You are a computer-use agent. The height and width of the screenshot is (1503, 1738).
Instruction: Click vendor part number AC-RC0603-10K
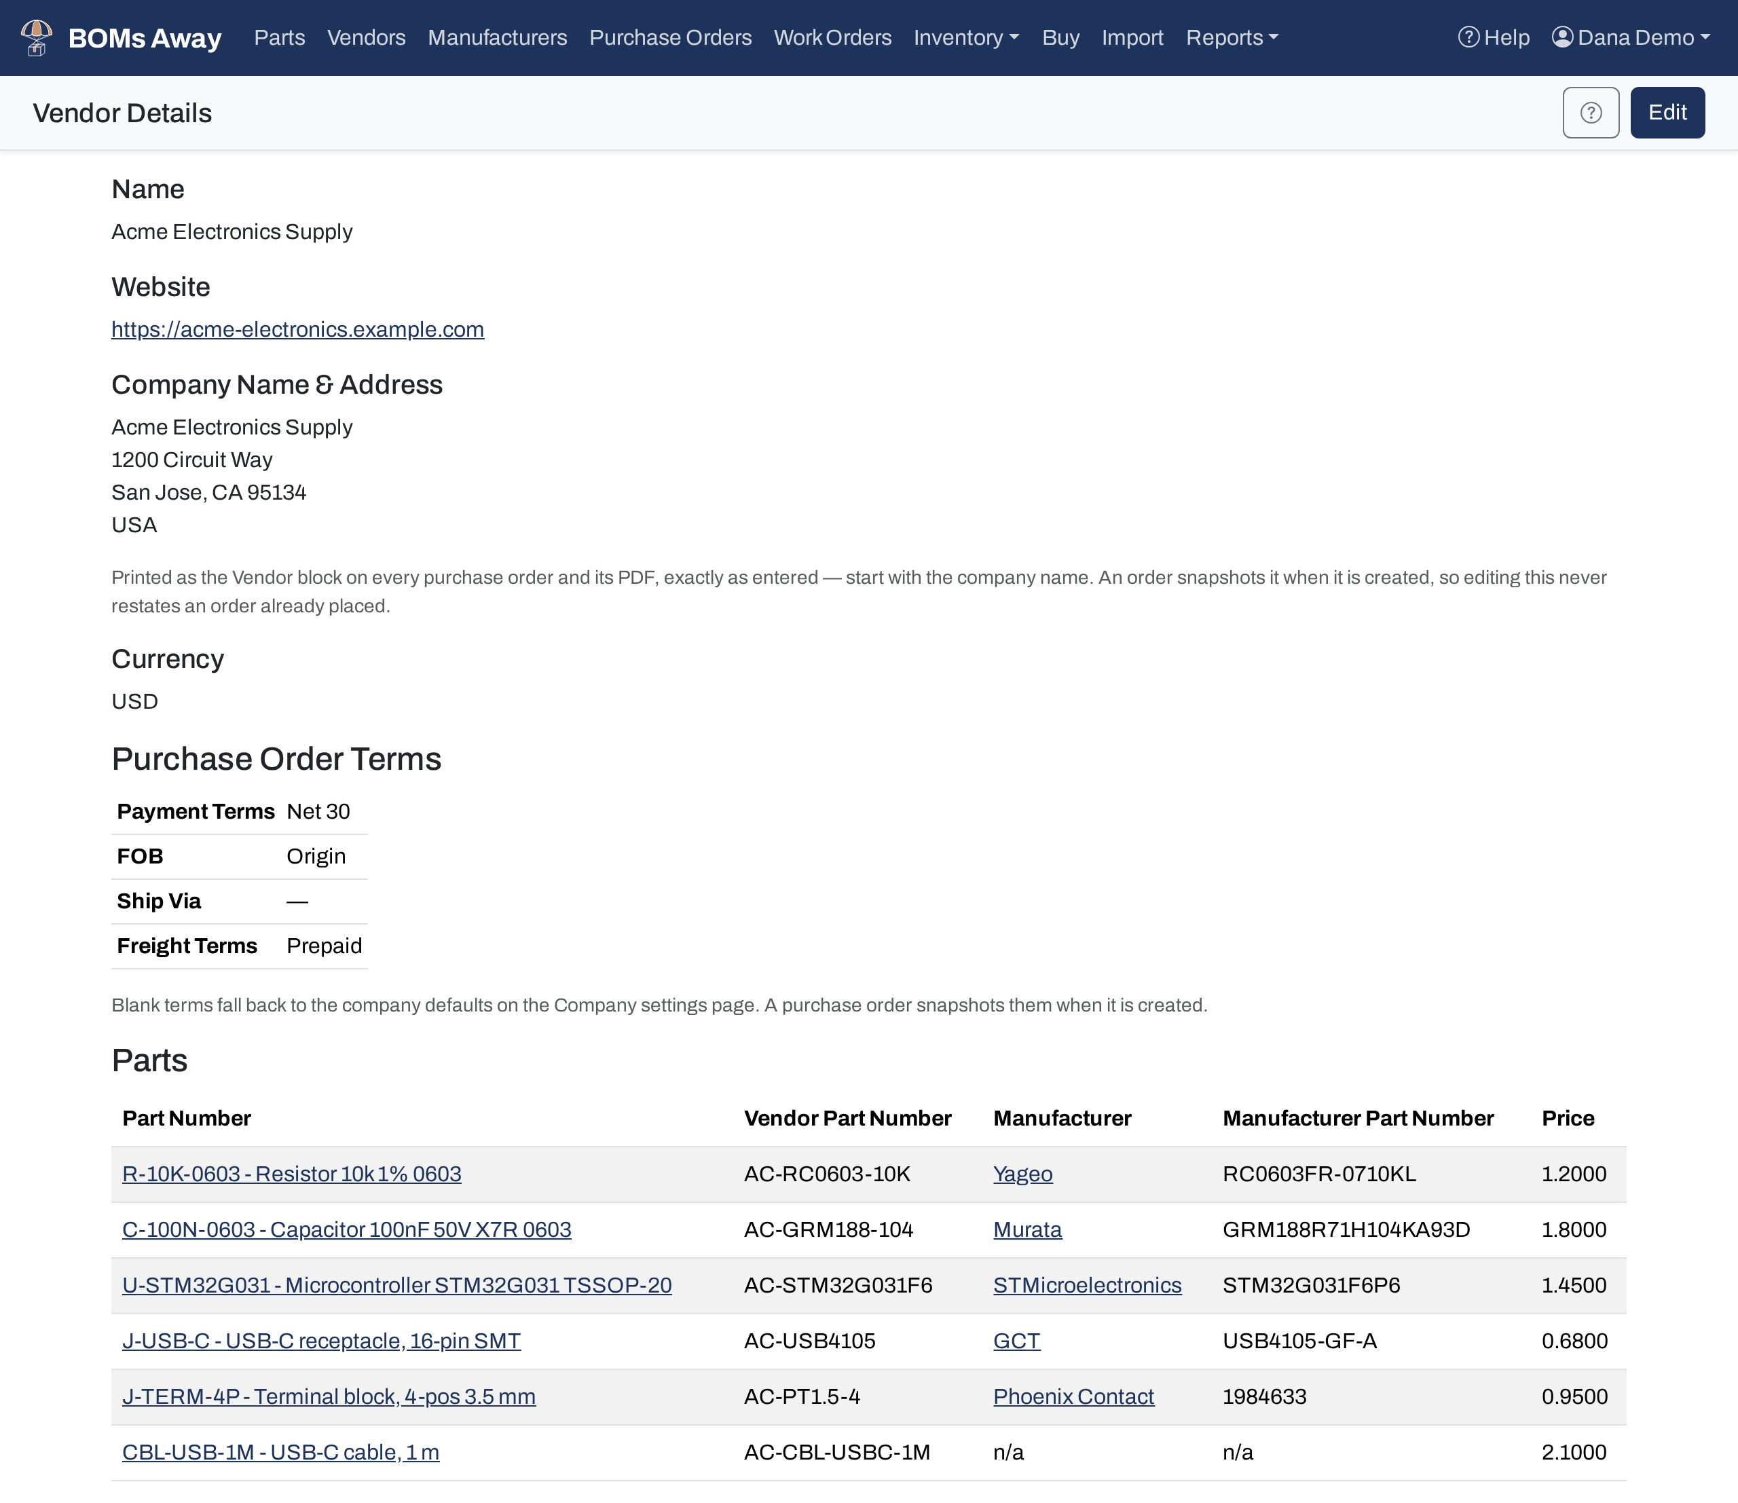(x=827, y=1173)
